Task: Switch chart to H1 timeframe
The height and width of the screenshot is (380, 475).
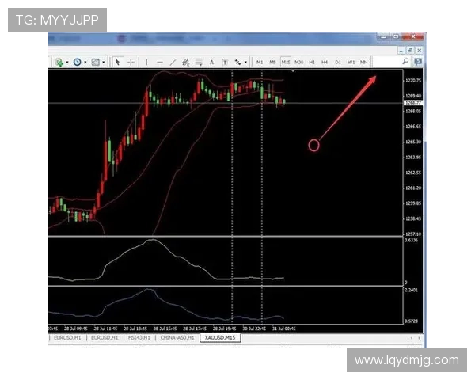Action: (312, 62)
